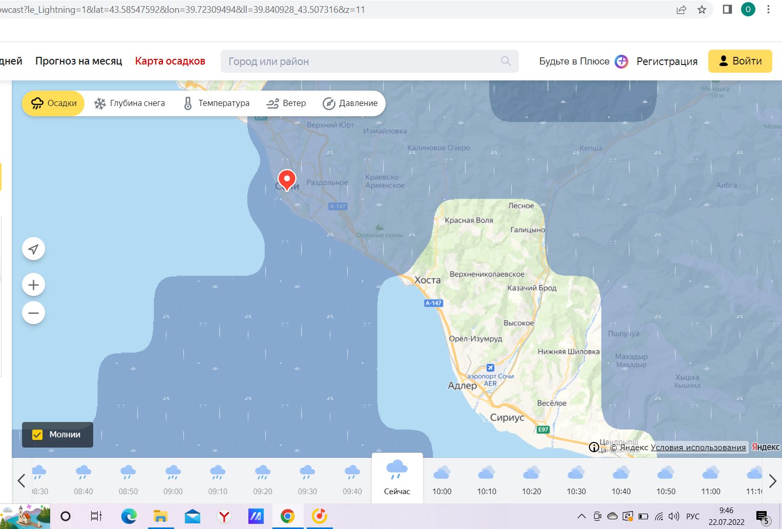Open Chrome three-dot menu

[x=768, y=10]
